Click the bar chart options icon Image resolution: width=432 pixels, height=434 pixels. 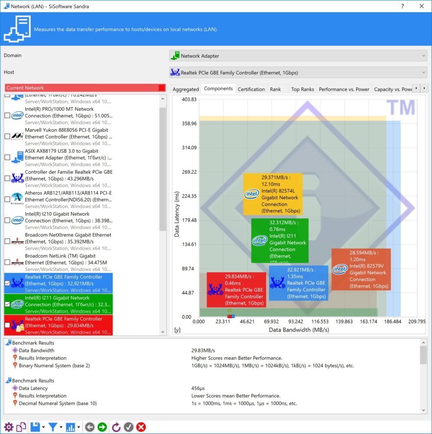70,427
